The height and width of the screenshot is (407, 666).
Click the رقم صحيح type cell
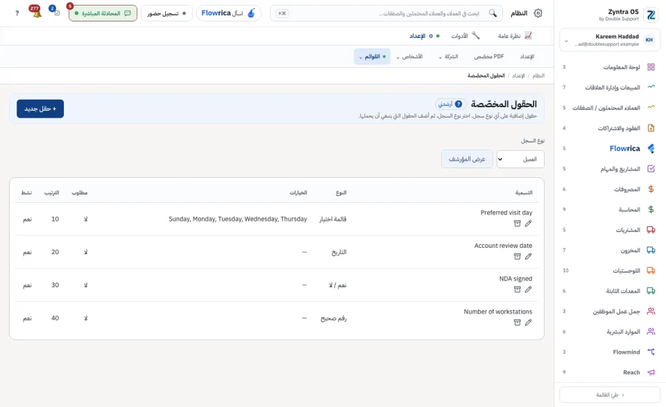pos(334,318)
